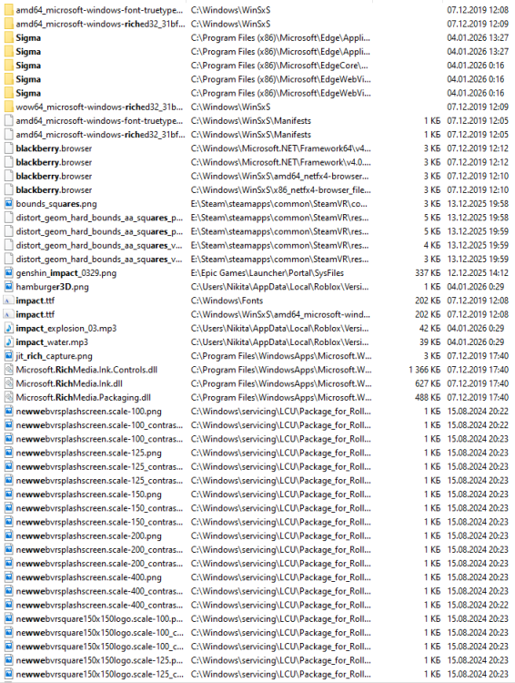Viewport: 515px width, 683px height.
Task: Click DLL icon of Microsoft.RichMedia.Packaging.dll
Action: point(8,398)
